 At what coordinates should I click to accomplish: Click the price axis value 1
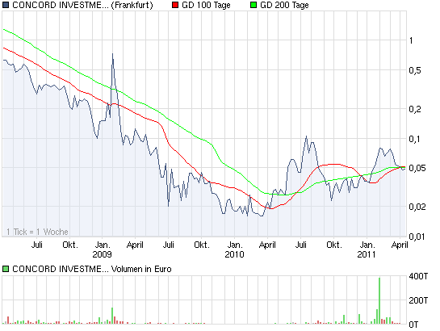tap(411, 40)
